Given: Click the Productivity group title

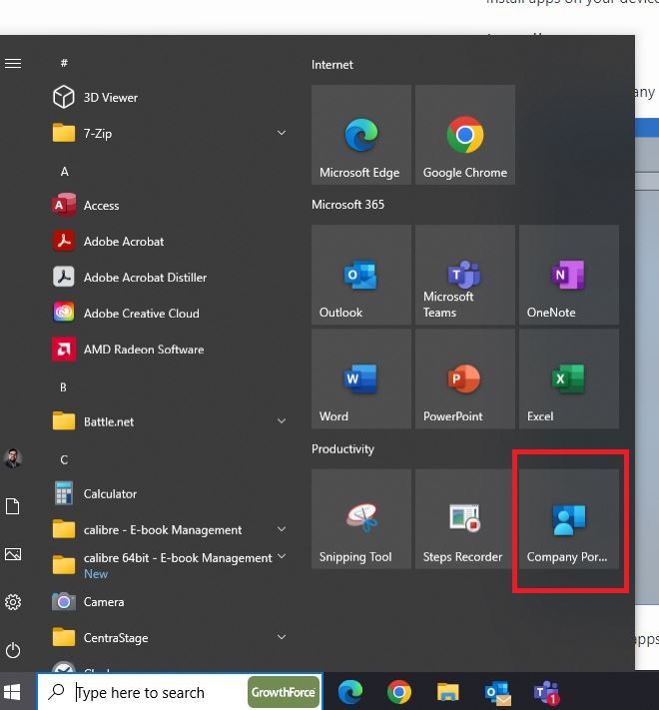Looking at the screenshot, I should pos(342,449).
